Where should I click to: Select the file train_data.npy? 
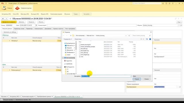point(85,53)
